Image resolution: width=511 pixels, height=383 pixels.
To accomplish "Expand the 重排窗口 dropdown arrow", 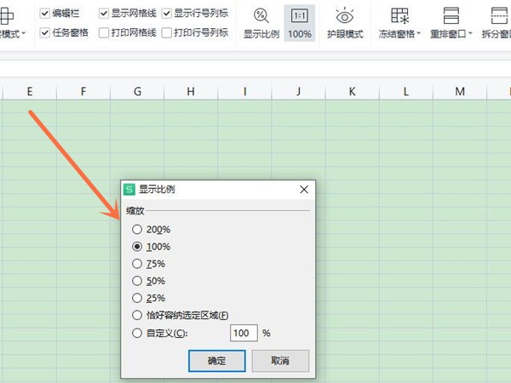I will click(x=471, y=35).
